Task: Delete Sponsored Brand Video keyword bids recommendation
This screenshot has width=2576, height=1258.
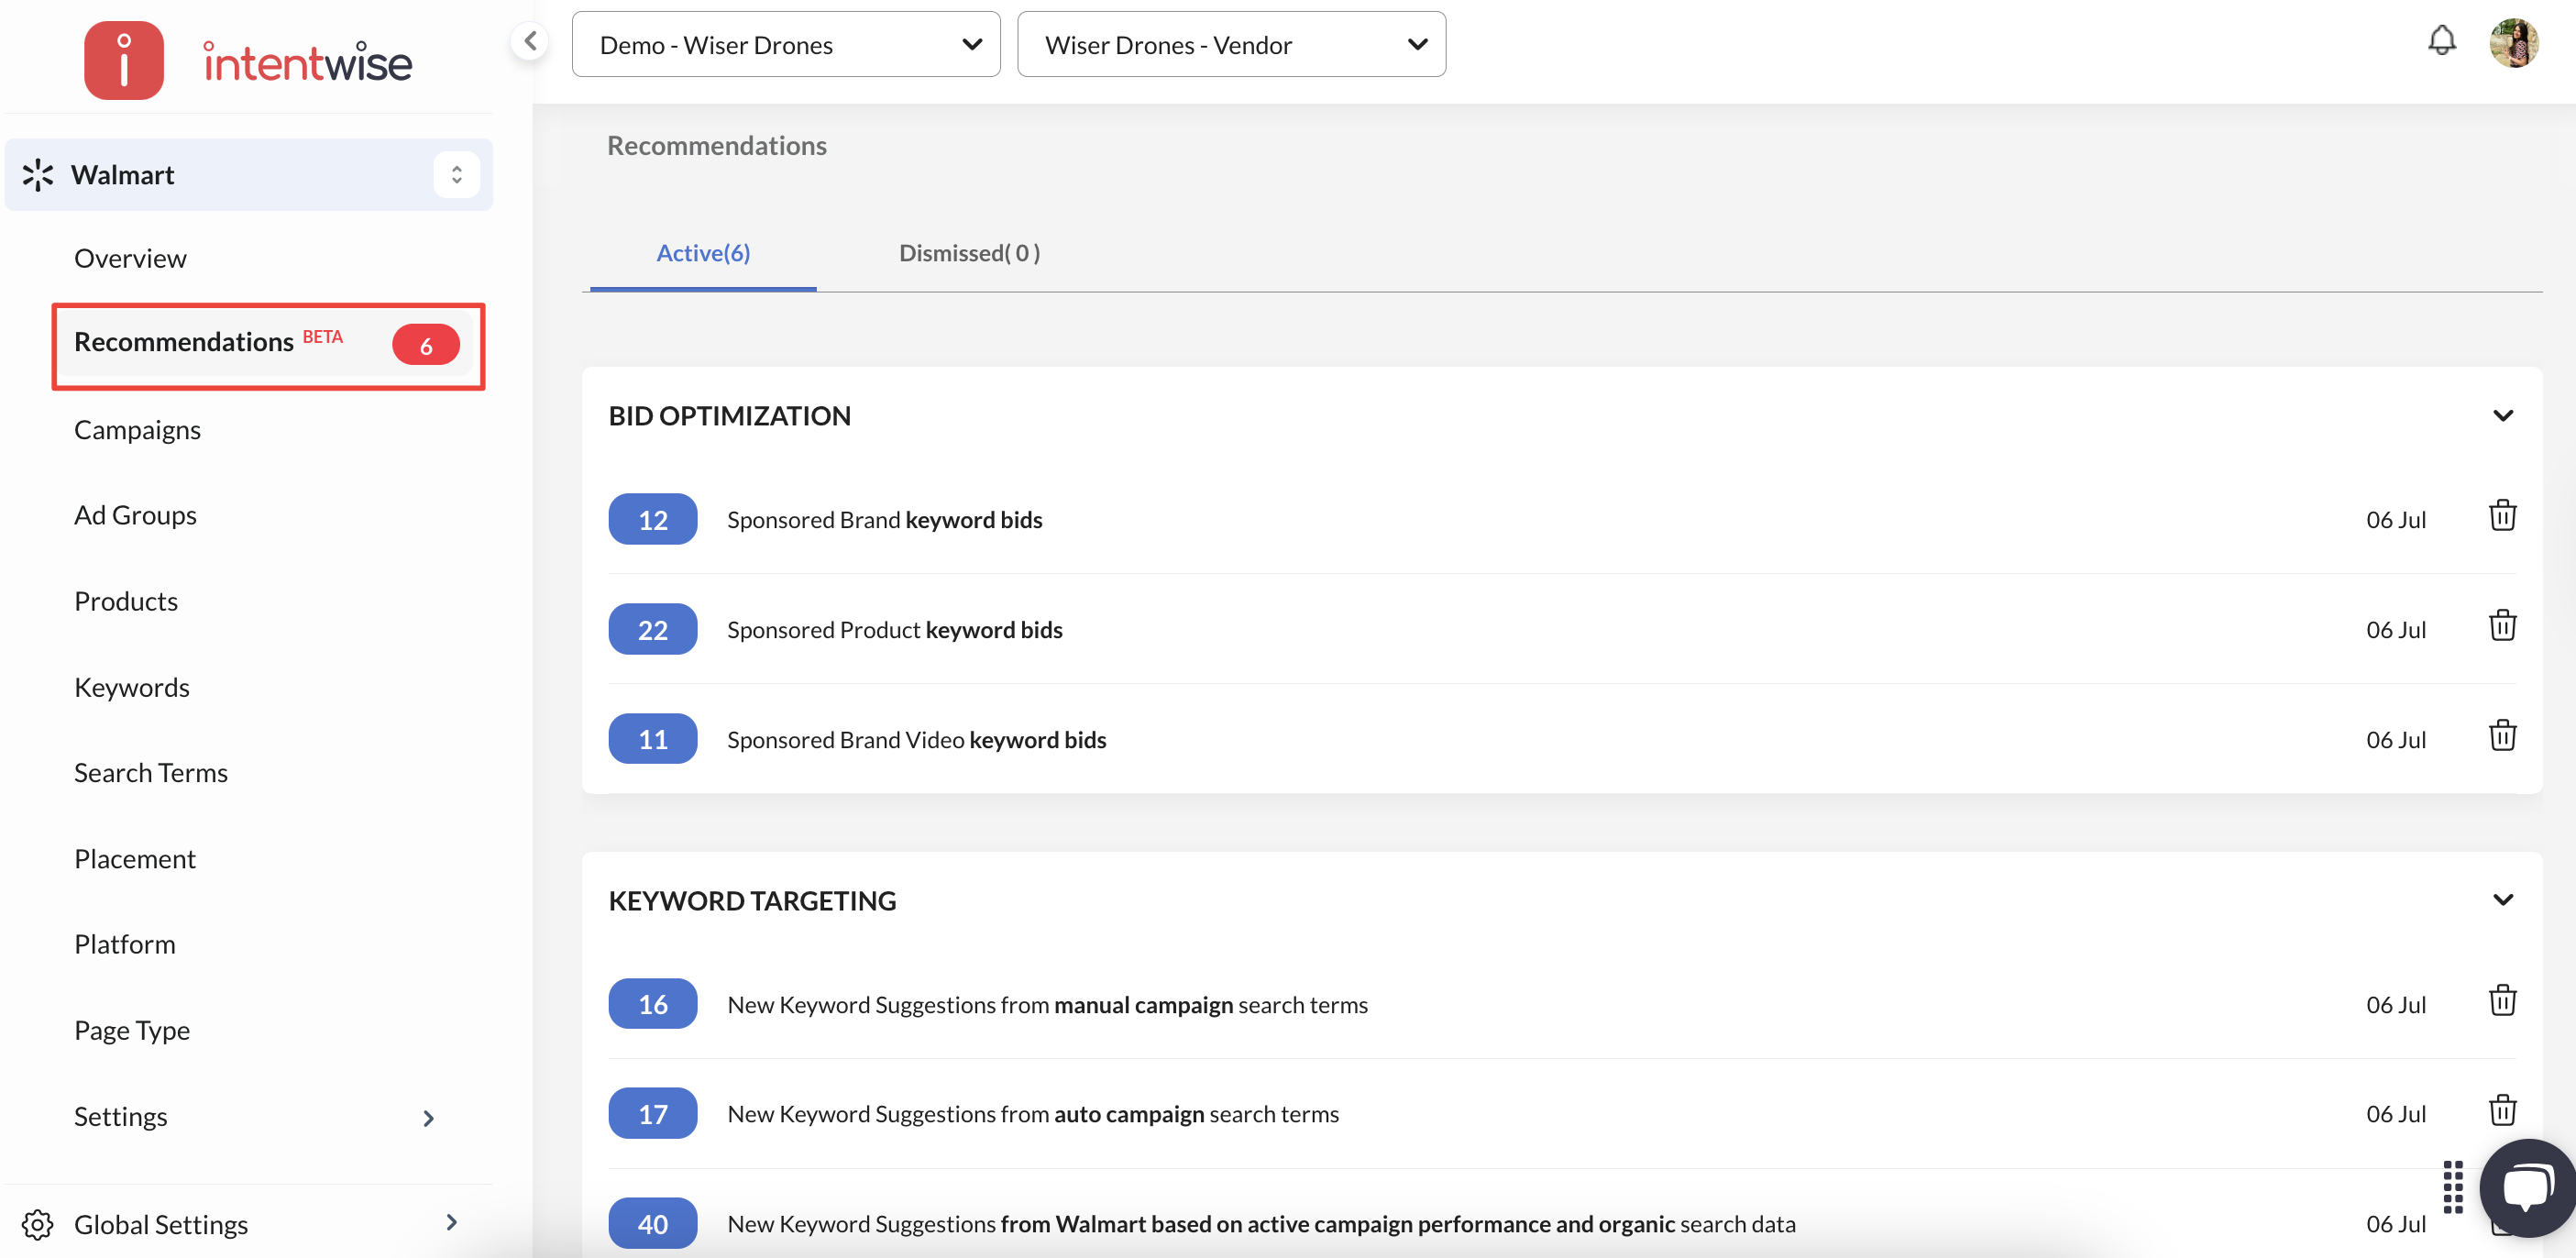Action: pyautogui.click(x=2502, y=737)
